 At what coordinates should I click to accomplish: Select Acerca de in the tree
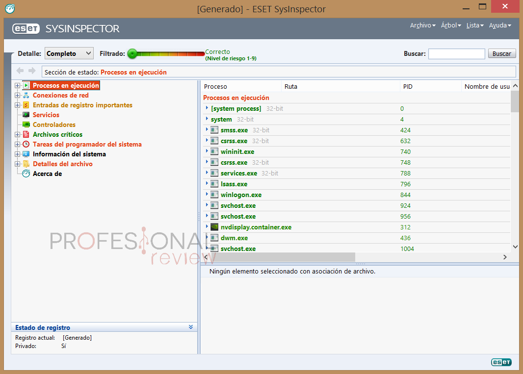(48, 174)
